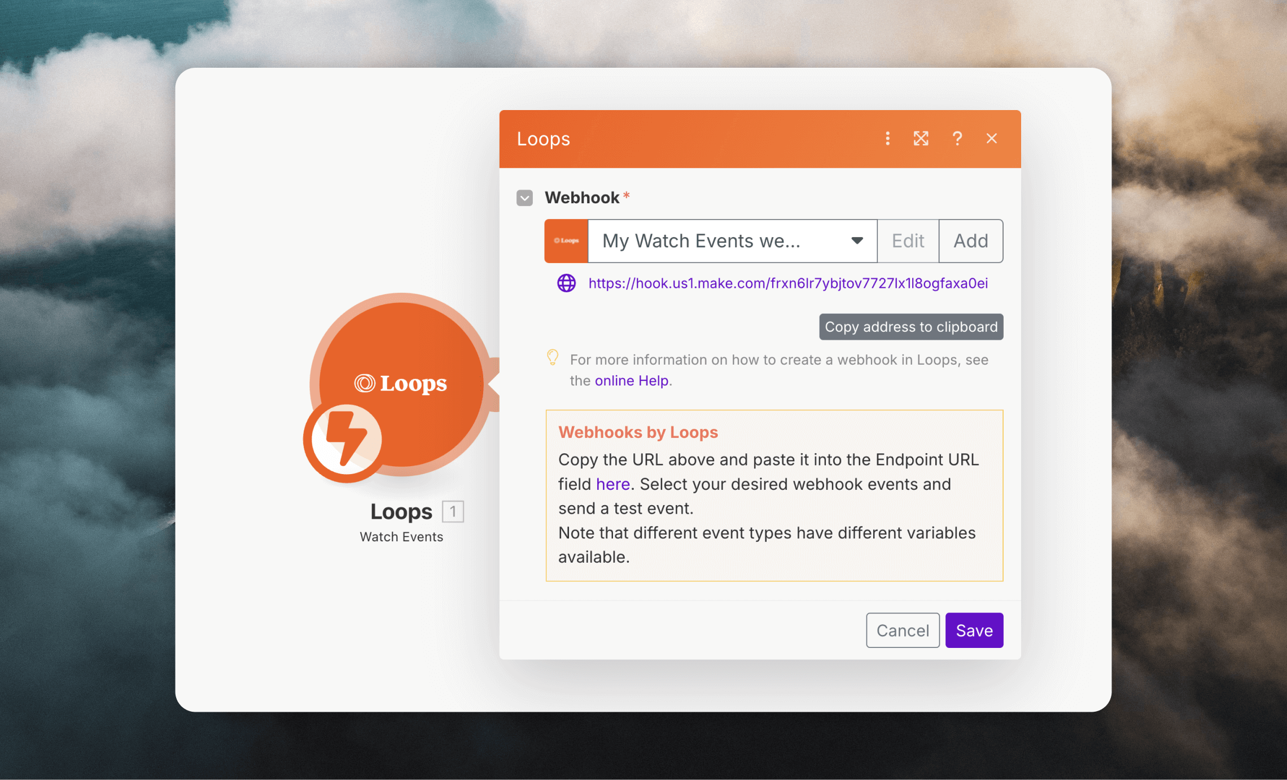Follow the 'here' link in Webhooks by Loops

click(613, 484)
